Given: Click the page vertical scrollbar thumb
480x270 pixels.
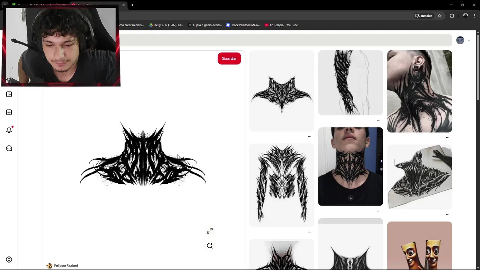Looking at the screenshot, I should click(x=477, y=67).
